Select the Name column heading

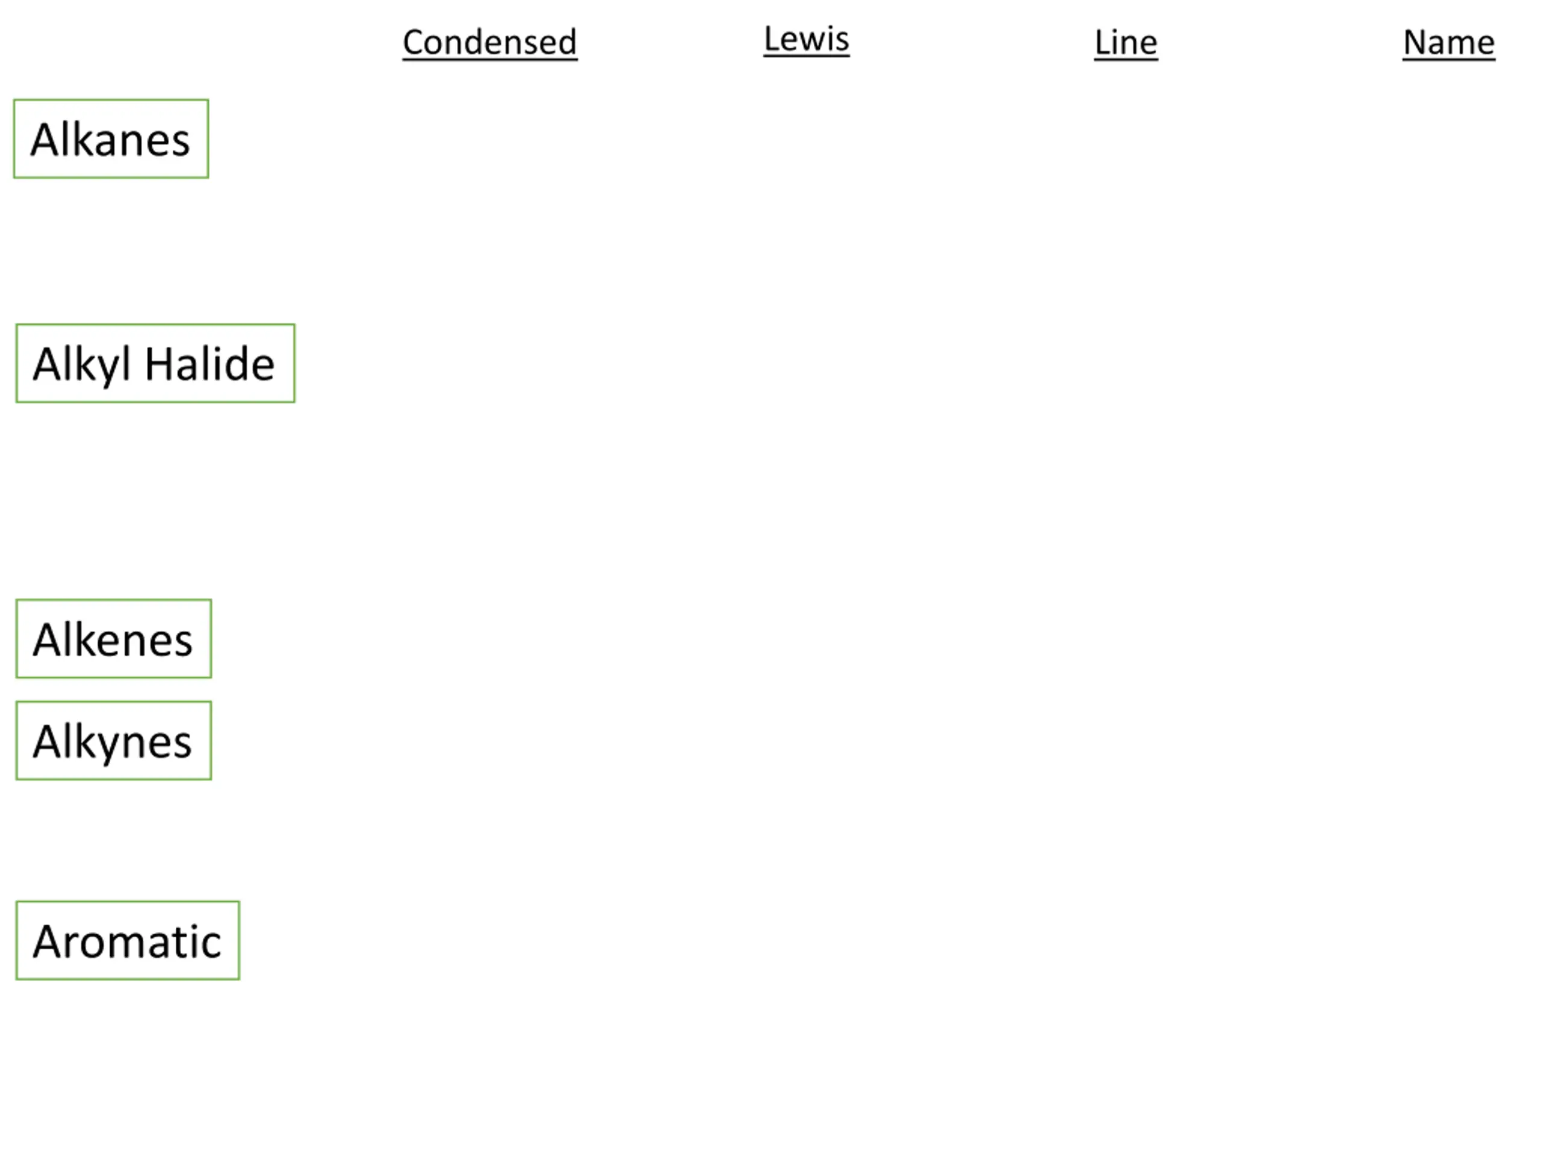click(x=1448, y=43)
